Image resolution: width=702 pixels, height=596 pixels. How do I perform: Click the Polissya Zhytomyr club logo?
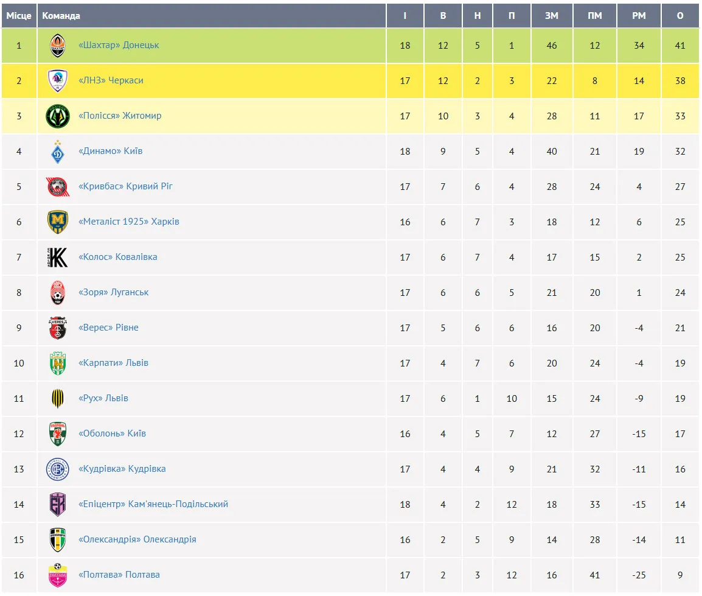tap(58, 116)
